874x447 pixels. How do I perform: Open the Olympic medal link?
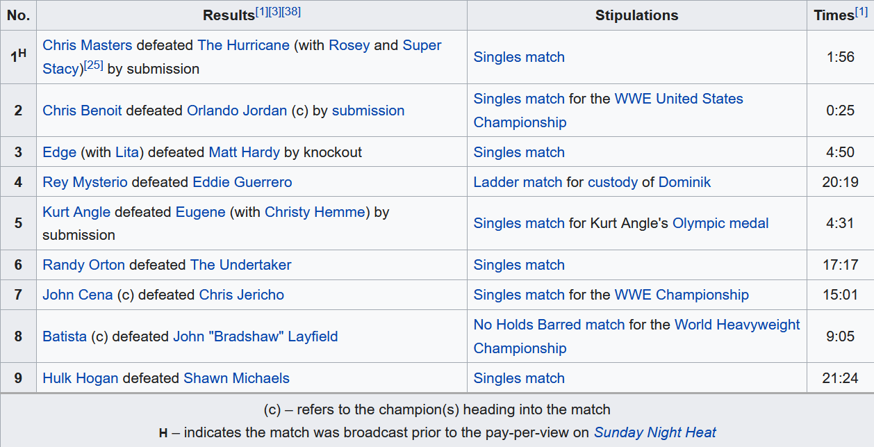[x=720, y=223]
